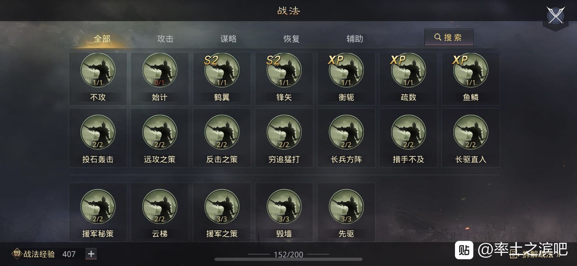Add tactic experience with plus button
Image resolution: width=577 pixels, height=266 pixels.
pos(91,254)
